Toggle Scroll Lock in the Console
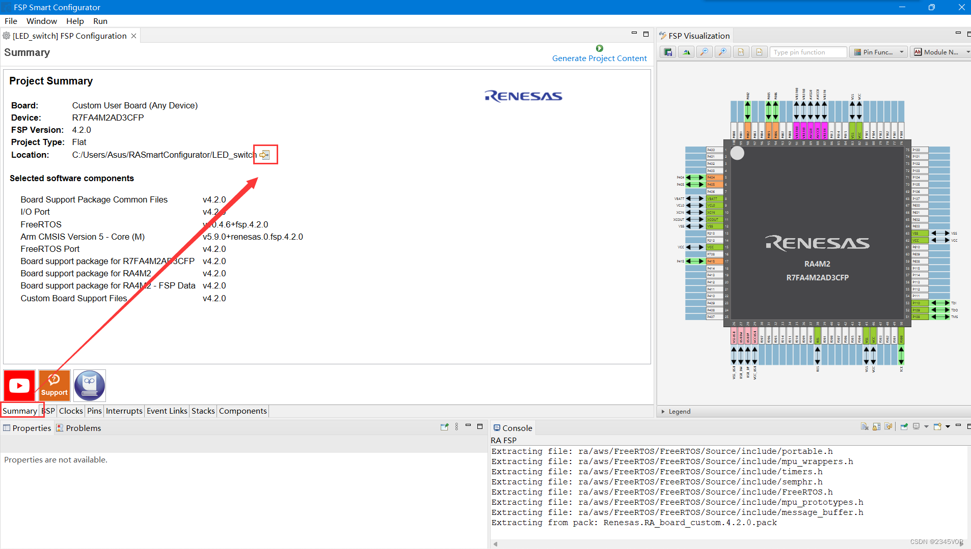 877,427
